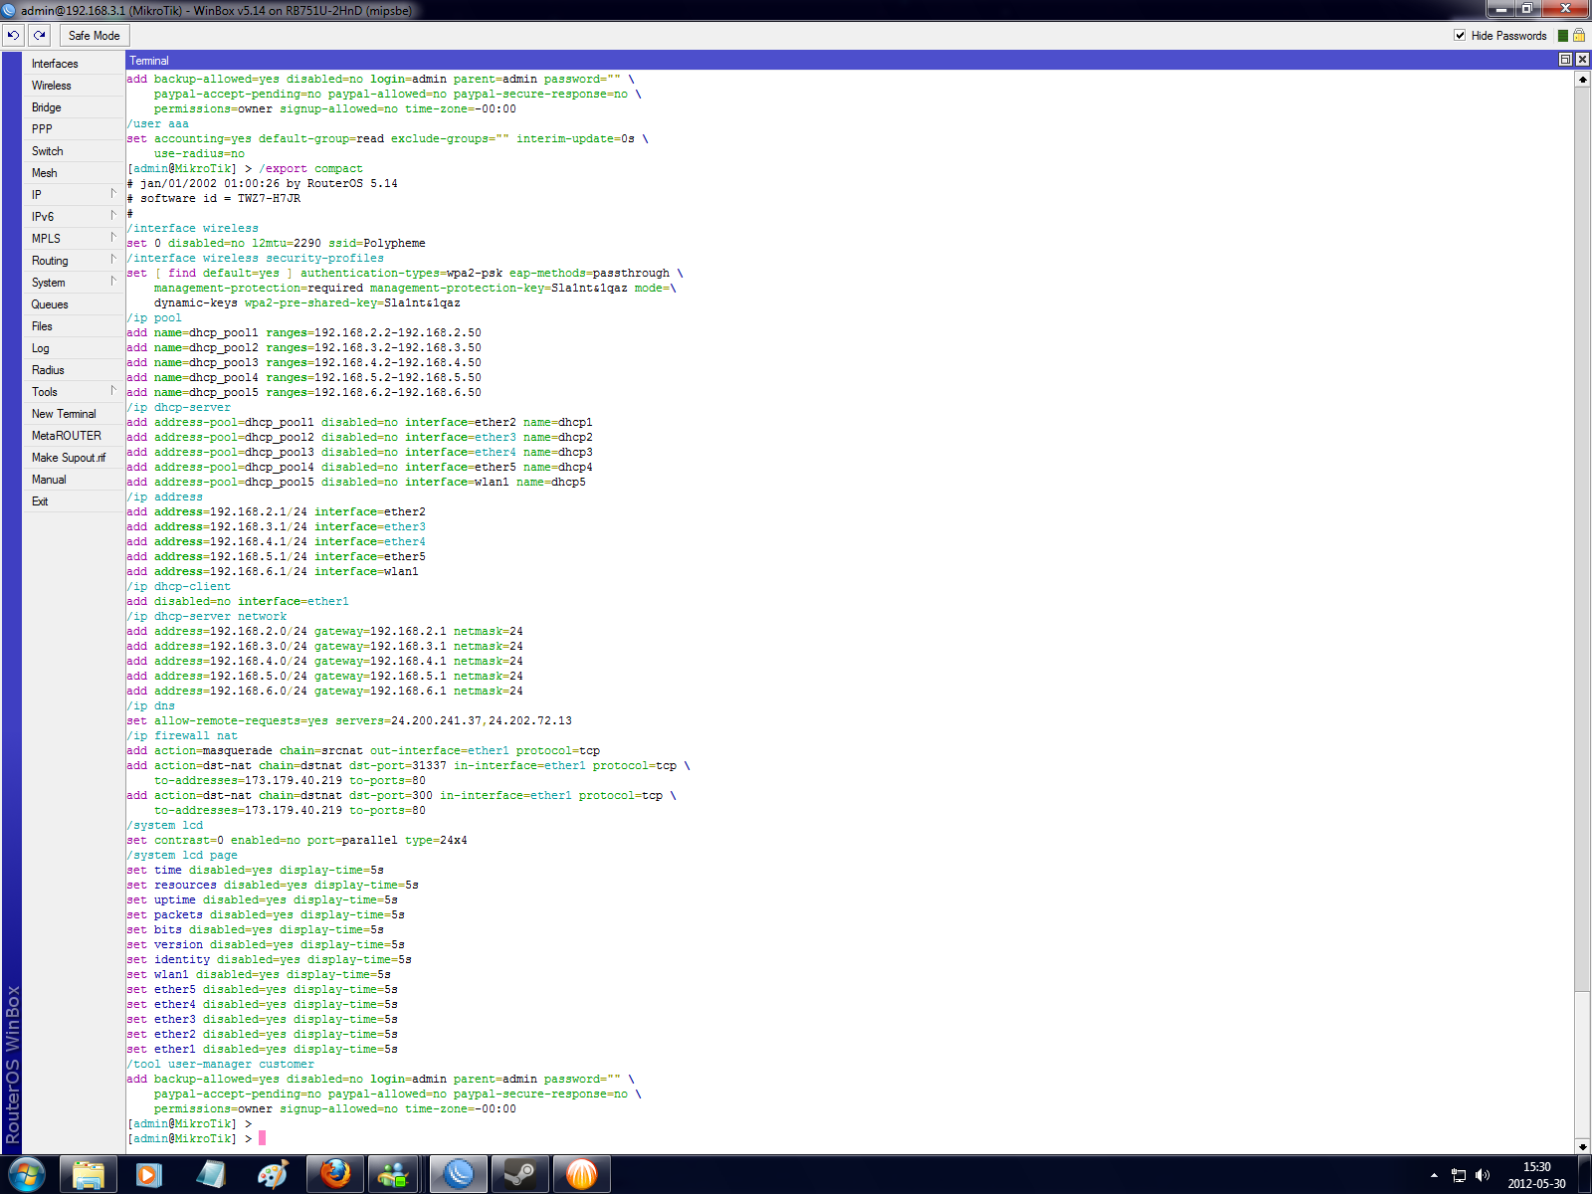
Task: Click the terminal command input line
Action: coord(261,1138)
